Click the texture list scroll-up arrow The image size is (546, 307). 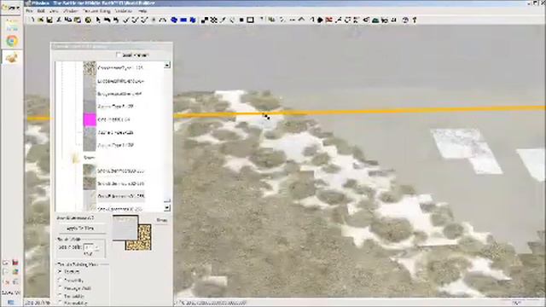(x=167, y=65)
